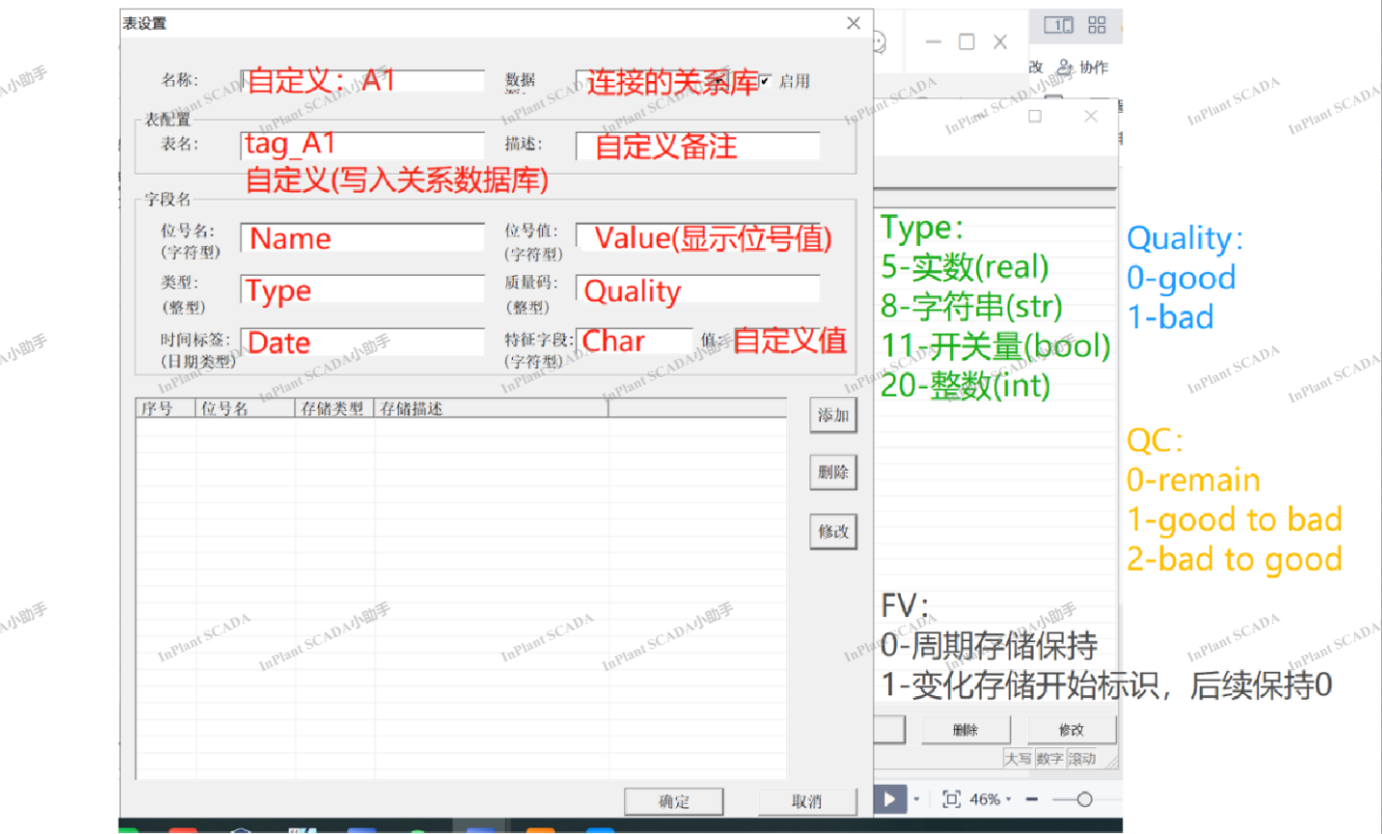The image size is (1382, 834).
Task: Open the grid view icon at top right
Action: pos(1097,25)
